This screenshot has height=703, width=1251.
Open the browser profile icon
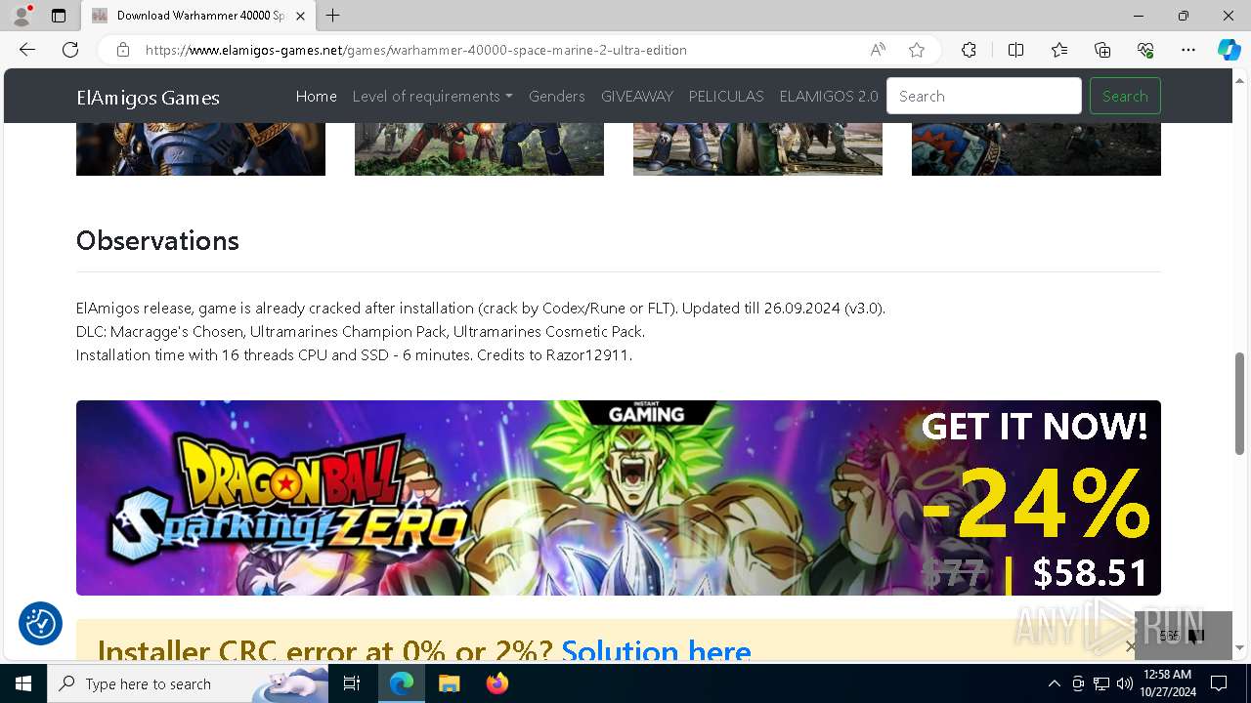tap(22, 16)
